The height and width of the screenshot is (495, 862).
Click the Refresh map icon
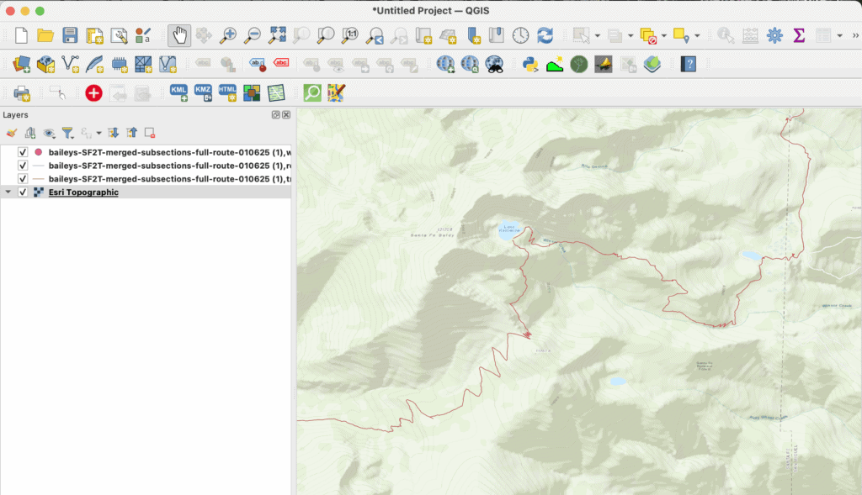tap(545, 35)
